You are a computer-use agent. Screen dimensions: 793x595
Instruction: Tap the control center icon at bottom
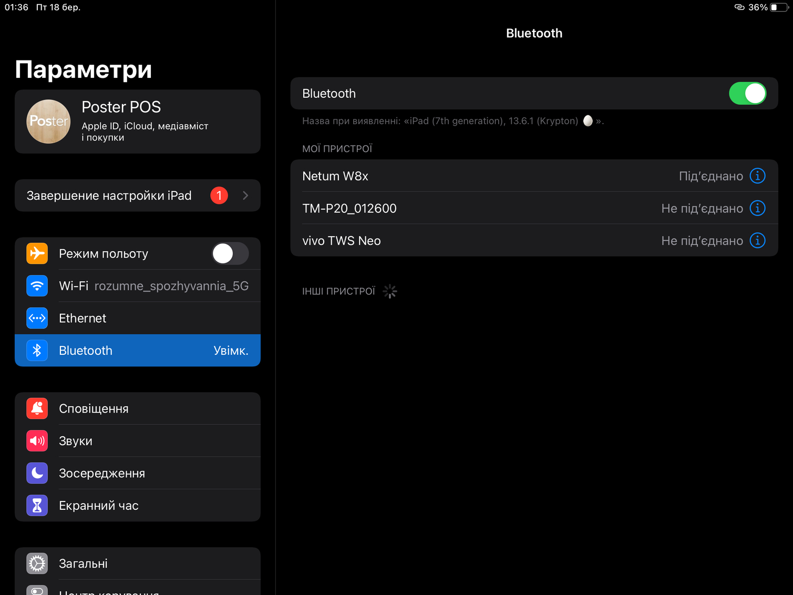pyautogui.click(x=37, y=590)
